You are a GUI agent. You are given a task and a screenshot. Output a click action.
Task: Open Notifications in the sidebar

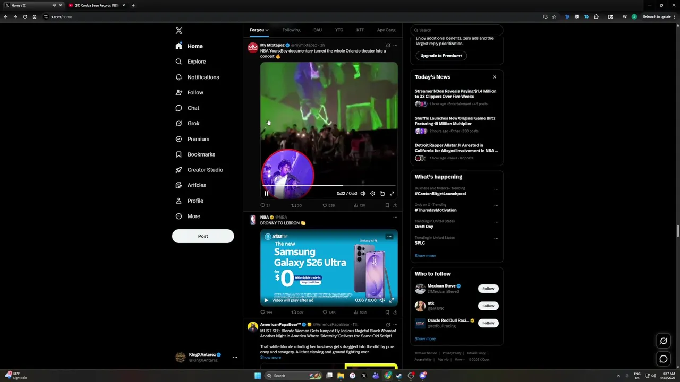(197, 77)
